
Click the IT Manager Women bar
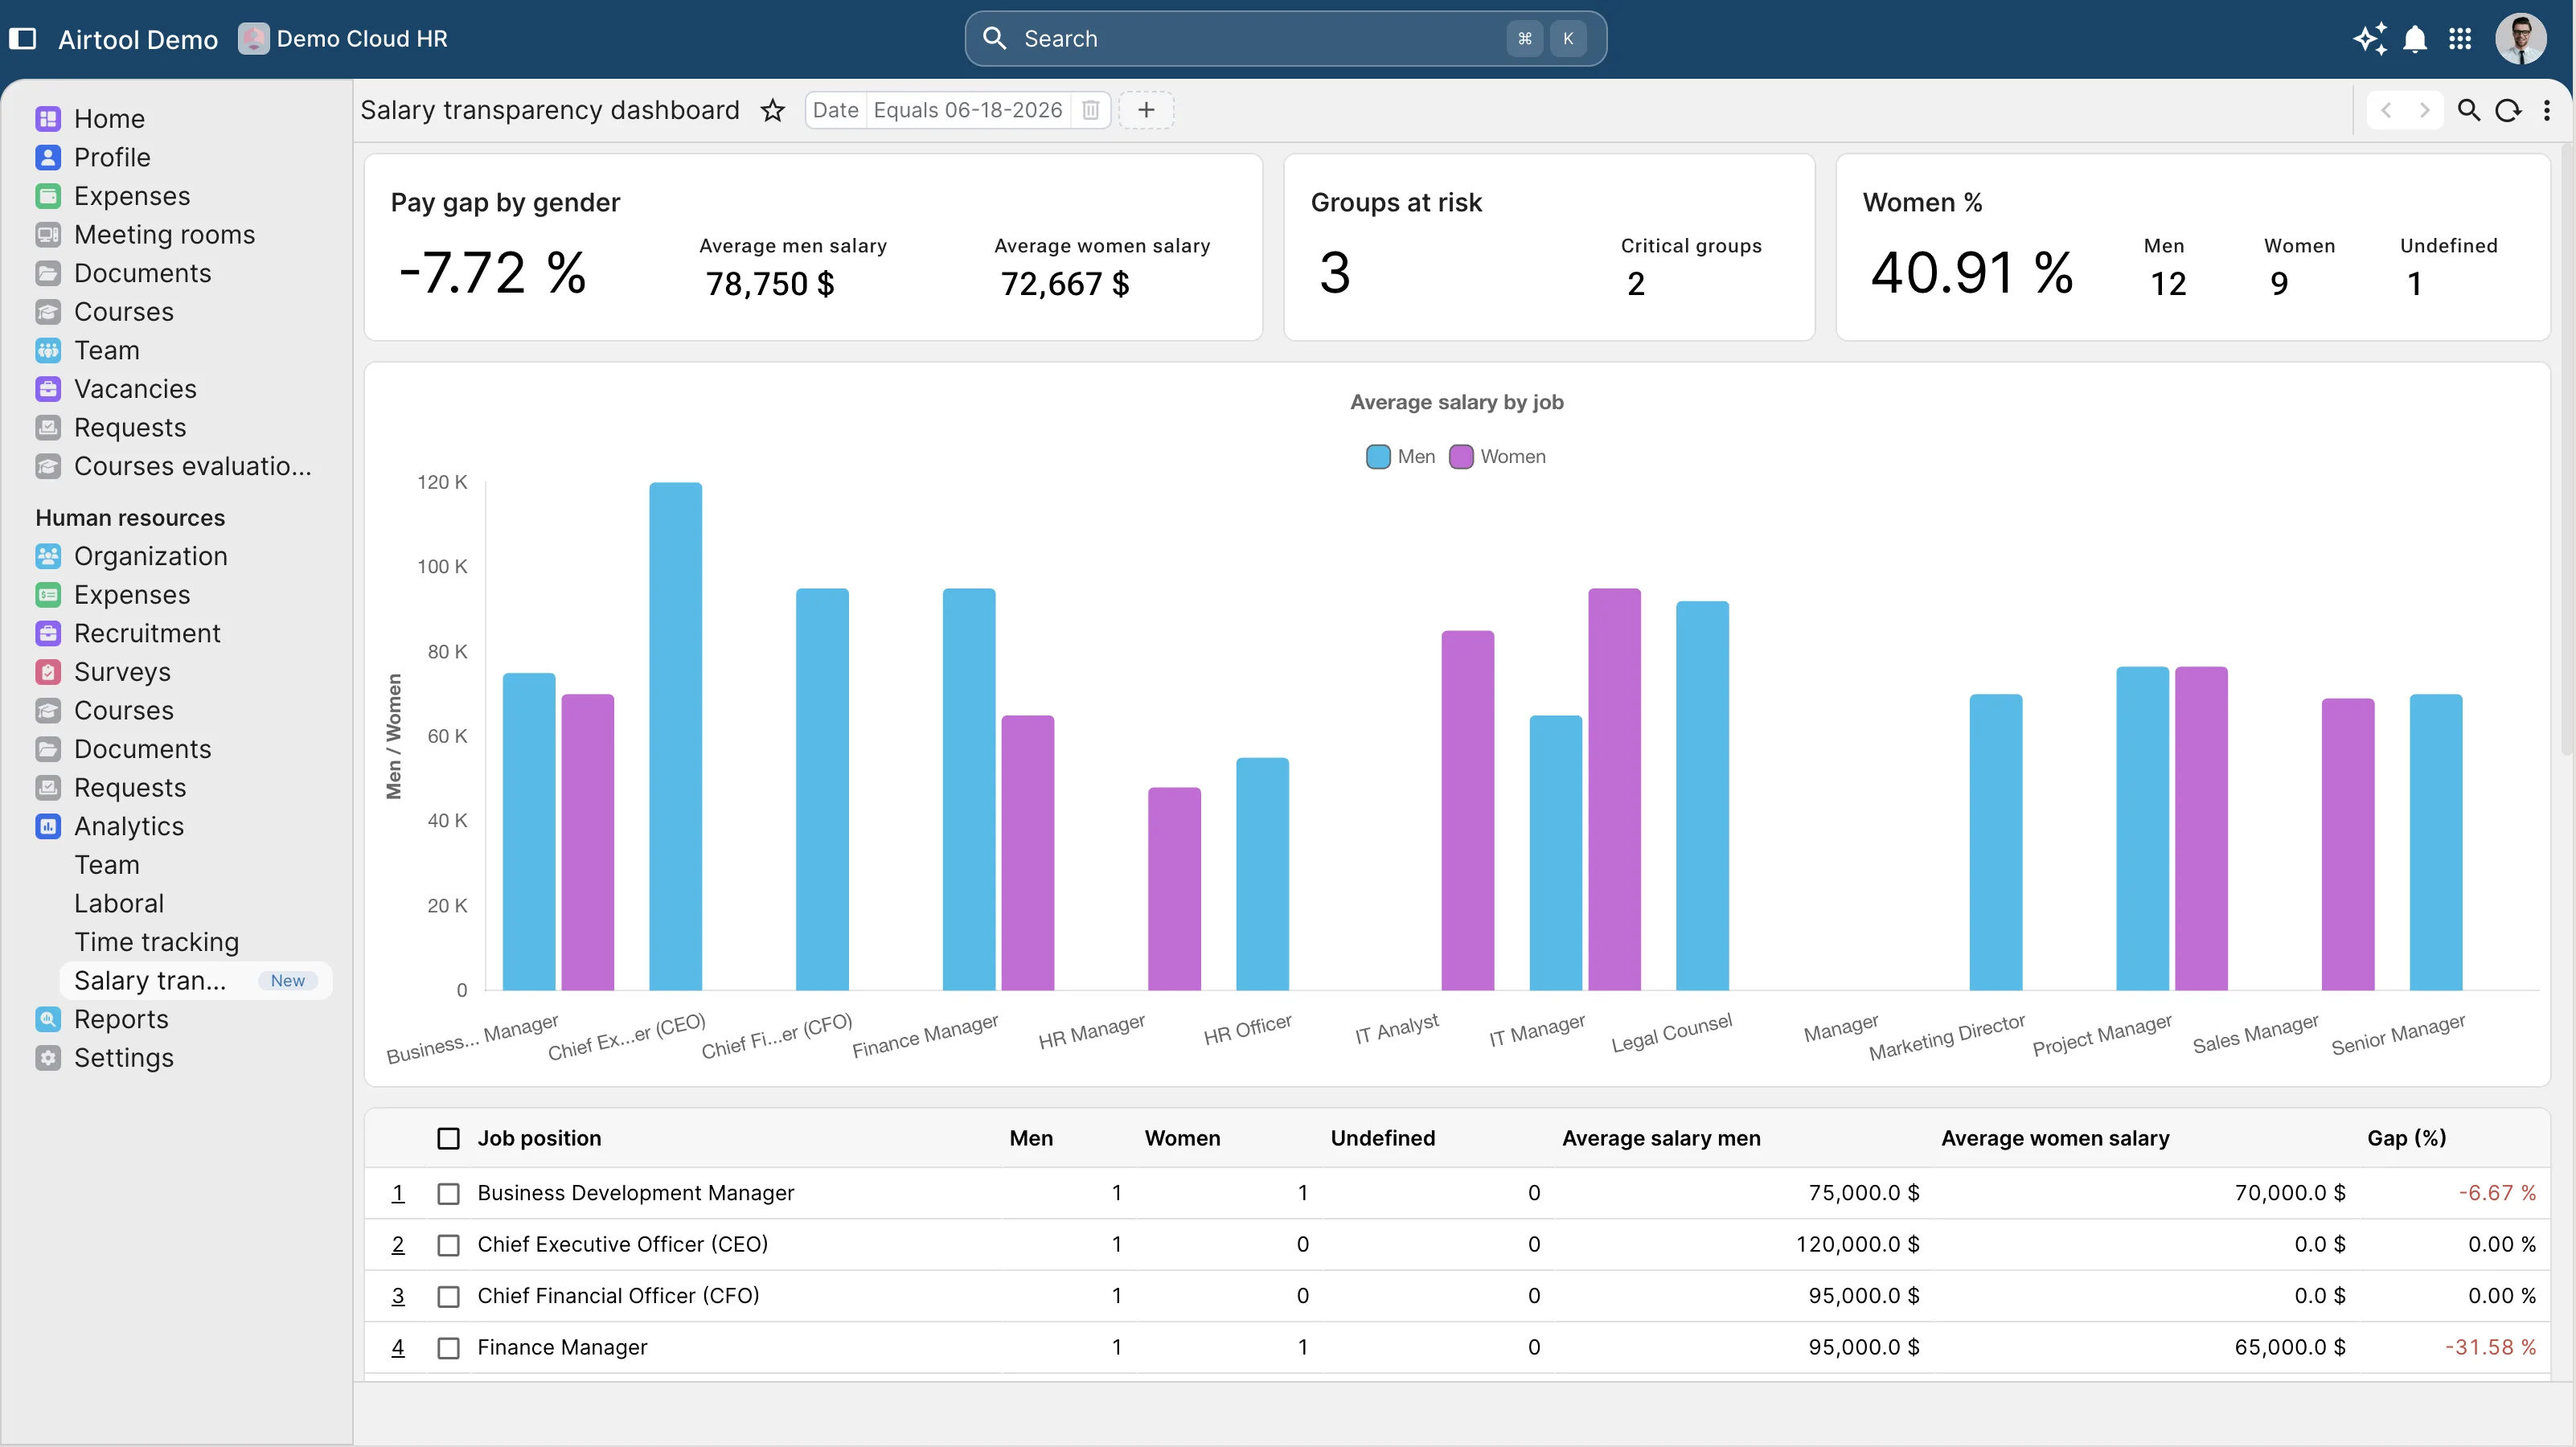point(1614,790)
